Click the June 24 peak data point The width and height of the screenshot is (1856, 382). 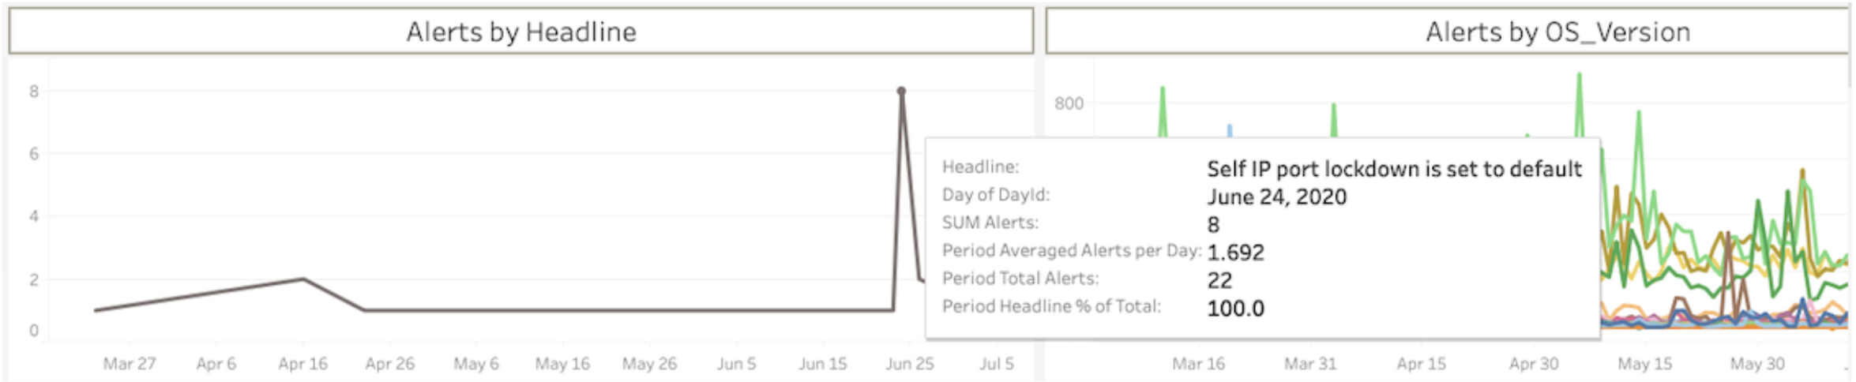tap(901, 91)
